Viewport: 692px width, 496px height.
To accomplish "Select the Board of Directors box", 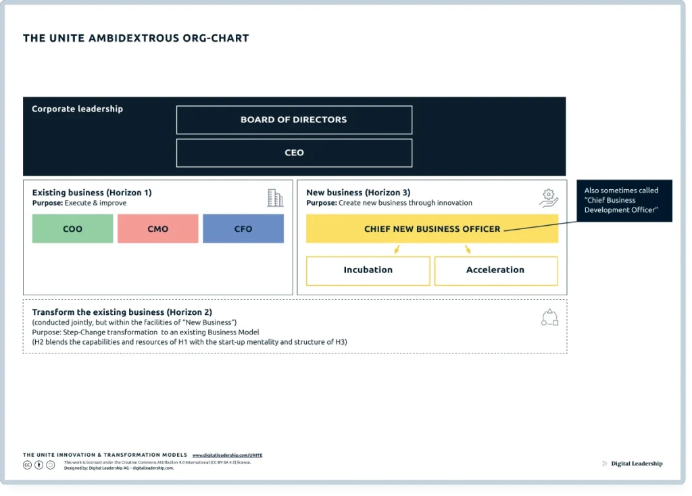I will [294, 120].
